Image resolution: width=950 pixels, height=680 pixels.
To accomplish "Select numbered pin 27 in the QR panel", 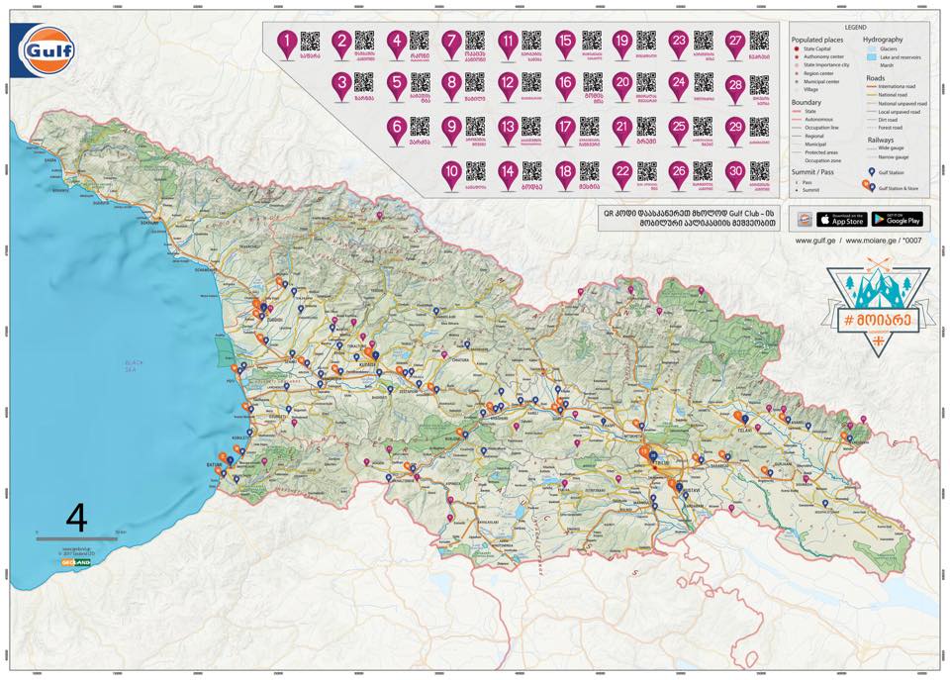I will point(735,45).
